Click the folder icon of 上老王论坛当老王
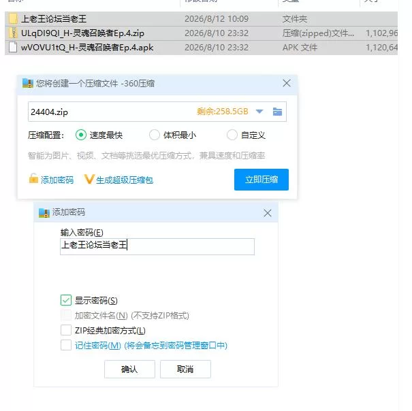The image size is (412, 411). tap(13, 18)
